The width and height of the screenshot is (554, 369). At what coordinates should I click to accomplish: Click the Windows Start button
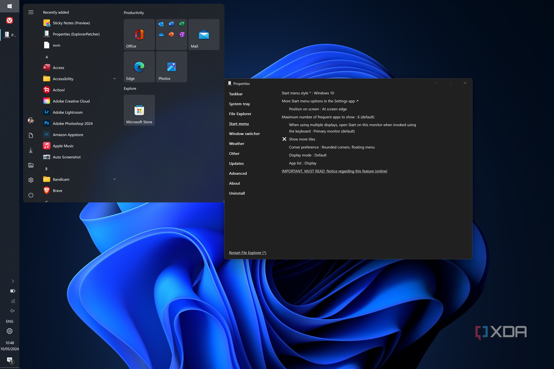(10, 6)
